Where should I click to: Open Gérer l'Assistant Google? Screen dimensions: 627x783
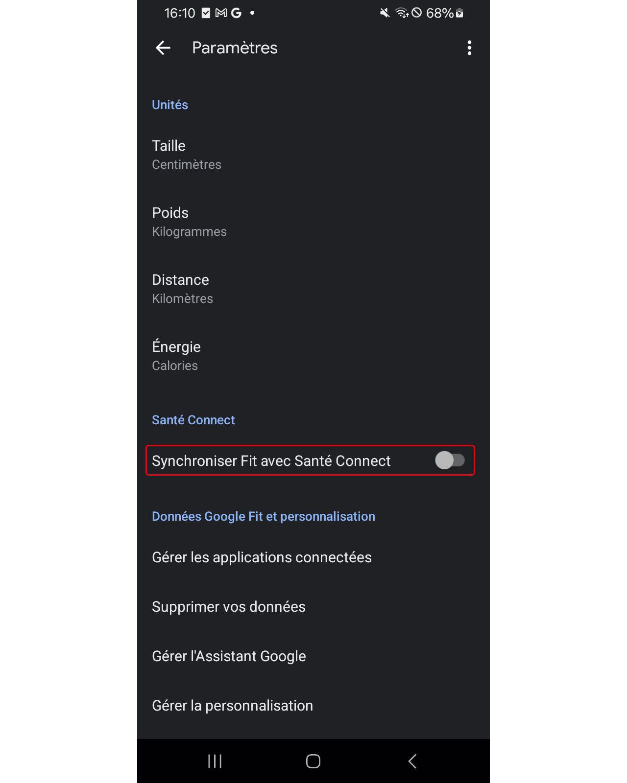click(313, 656)
